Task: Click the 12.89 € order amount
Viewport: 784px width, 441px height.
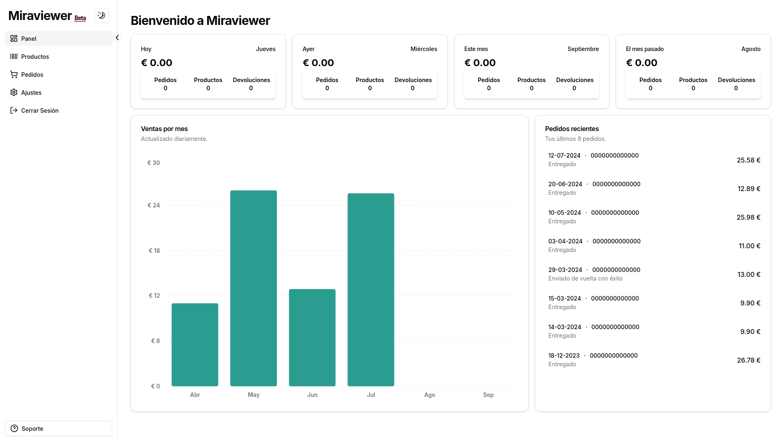Action: [x=749, y=189]
